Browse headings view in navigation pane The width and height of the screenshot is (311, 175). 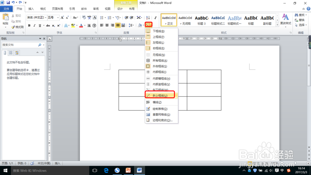tap(5, 53)
